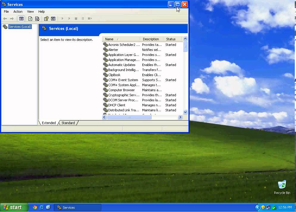Click the taskbar clock showing 12:56 PM
The height and width of the screenshot is (212, 296).
(285, 207)
